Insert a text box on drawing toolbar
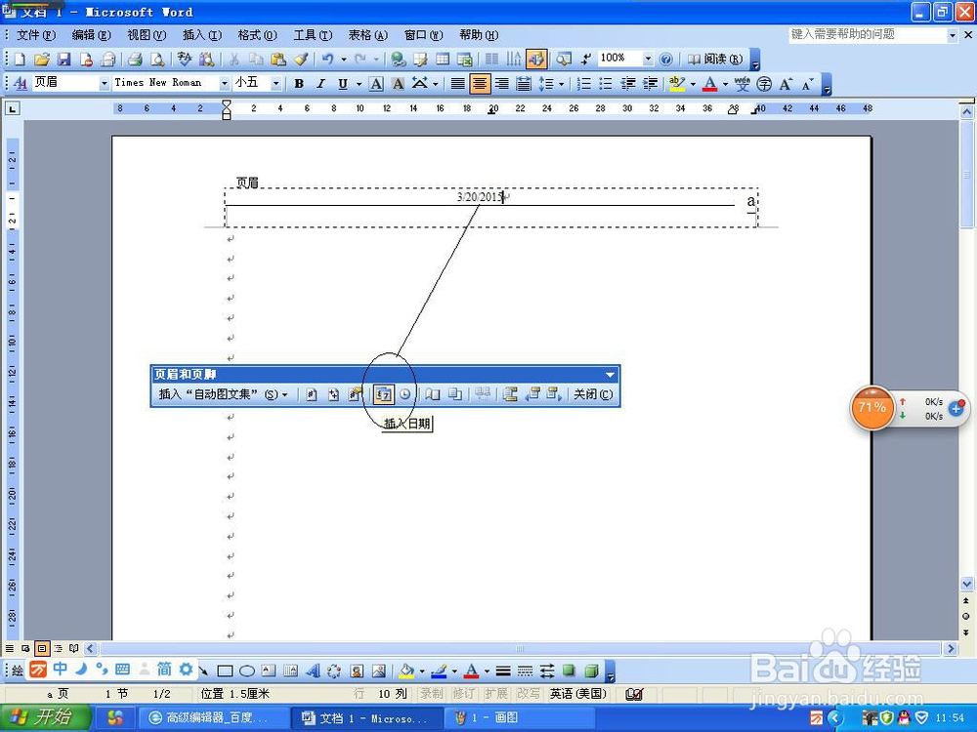 [x=269, y=671]
